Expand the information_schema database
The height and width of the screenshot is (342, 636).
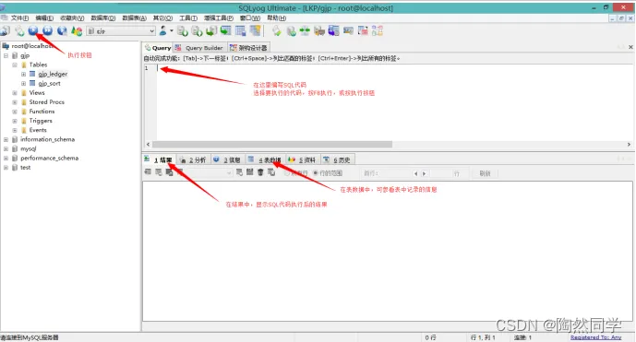click(6, 139)
